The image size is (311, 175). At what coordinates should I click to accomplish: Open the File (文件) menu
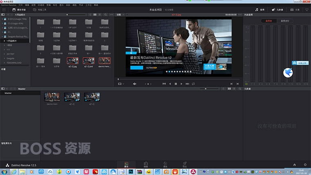pos(20,5)
